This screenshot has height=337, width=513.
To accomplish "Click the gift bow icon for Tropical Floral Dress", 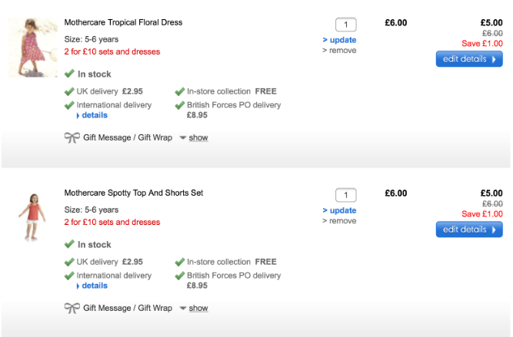I will point(72,137).
